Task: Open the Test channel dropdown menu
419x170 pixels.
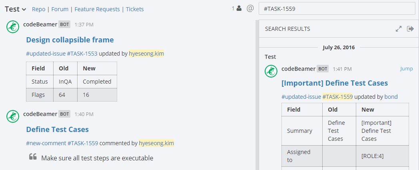Action: click(15, 9)
